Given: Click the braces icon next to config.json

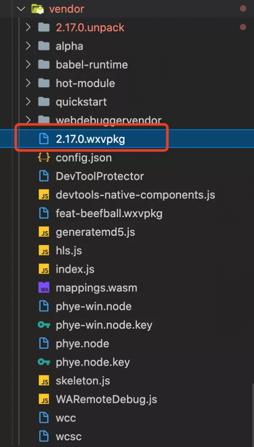Looking at the screenshot, I should click(x=44, y=158).
